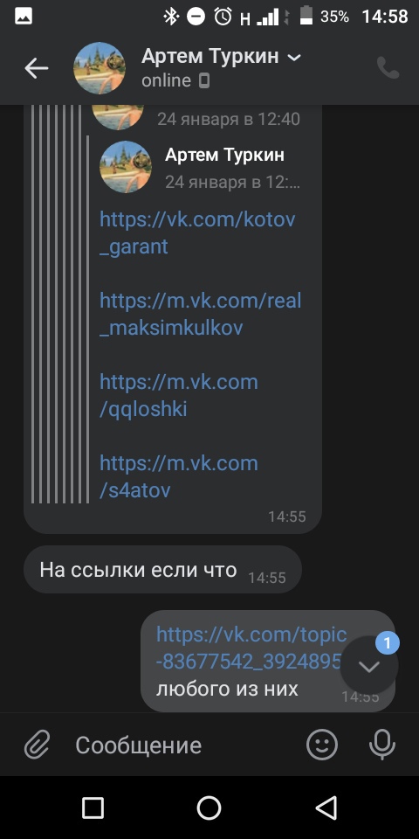Screen dimensions: 419x839
Task: Open the vk.com/topic-83677542 link
Action: (x=251, y=648)
